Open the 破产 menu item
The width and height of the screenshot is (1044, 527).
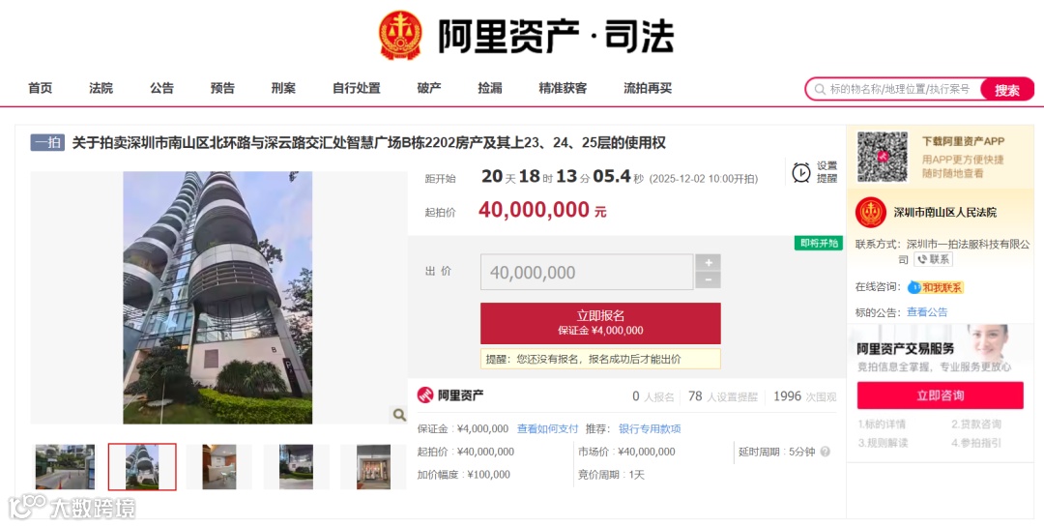pyautogui.click(x=429, y=88)
